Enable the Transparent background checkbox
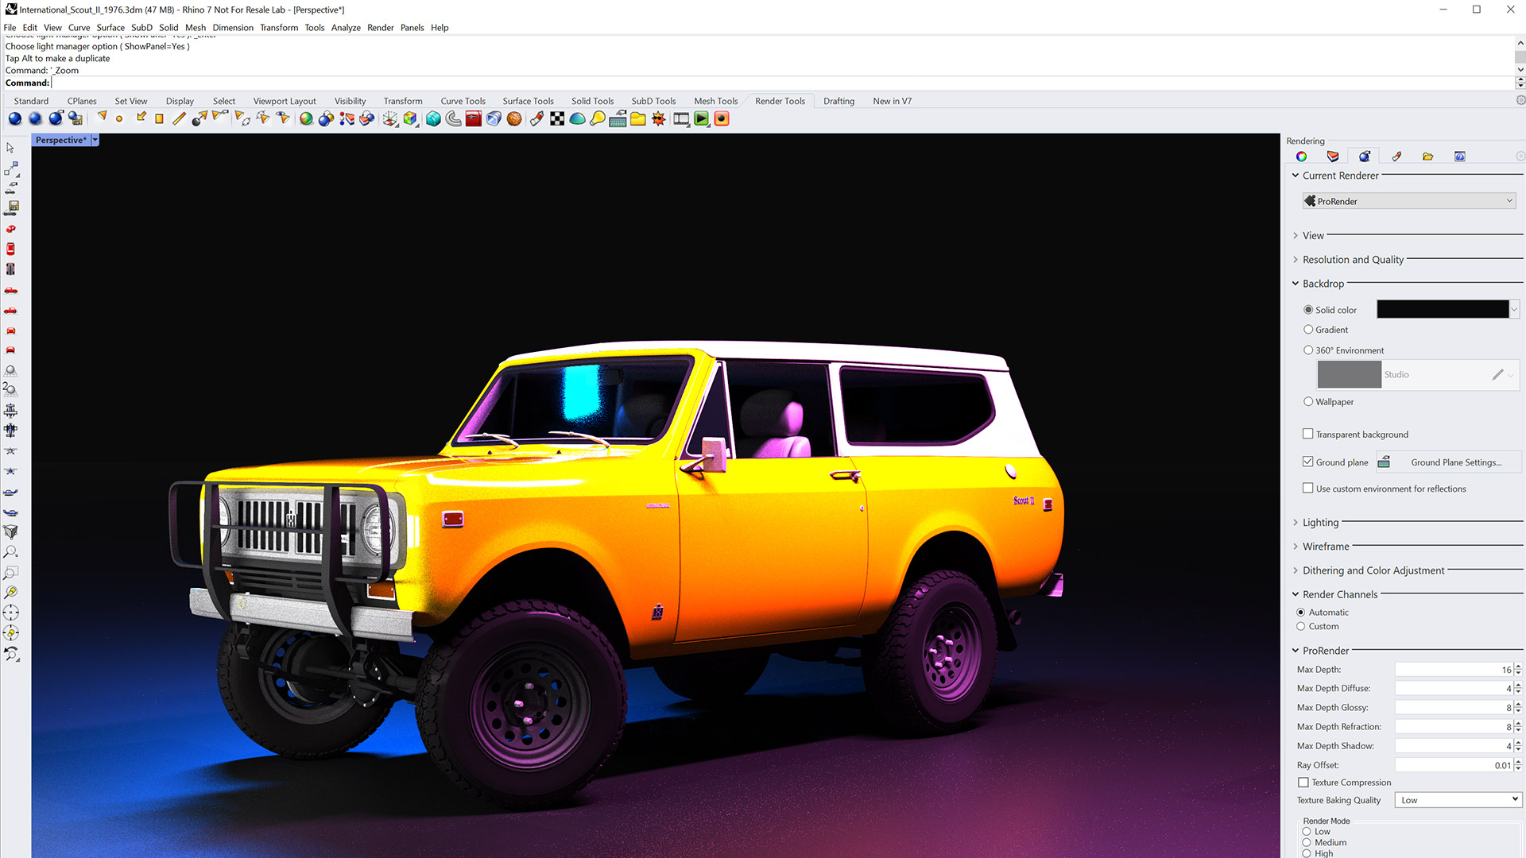This screenshot has width=1526, height=858. point(1308,434)
